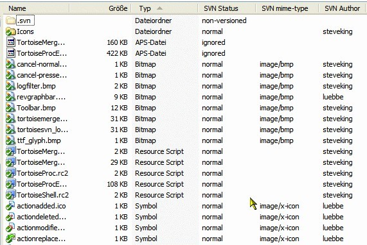Click the .svn folder icon
The width and height of the screenshot is (367, 245).
coord(10,21)
